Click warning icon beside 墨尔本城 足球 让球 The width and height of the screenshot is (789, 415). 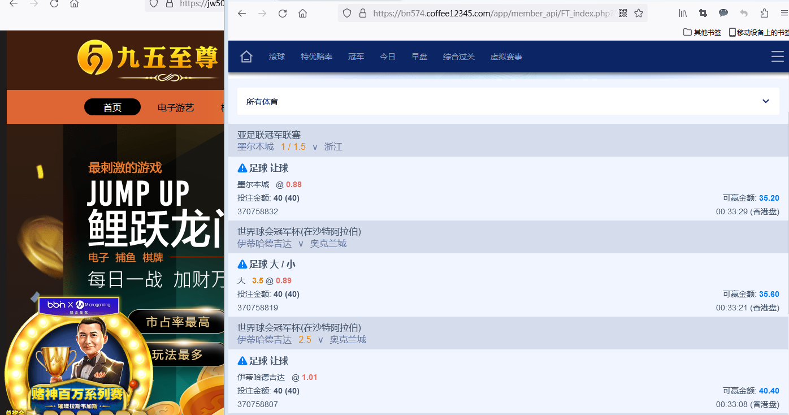pyautogui.click(x=242, y=168)
